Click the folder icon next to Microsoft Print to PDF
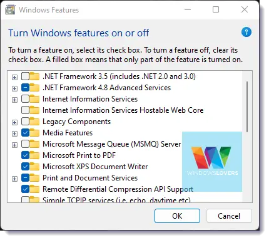Viewport: 269px width, 240px height. tap(34, 155)
